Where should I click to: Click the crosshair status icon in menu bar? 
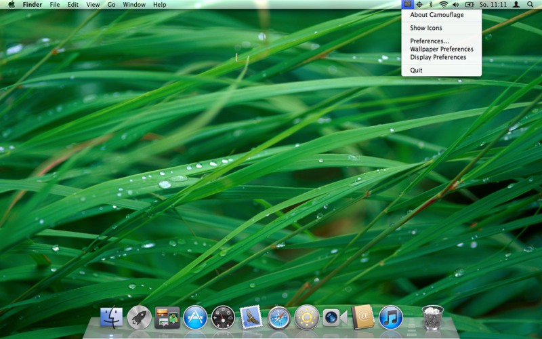tap(419, 5)
